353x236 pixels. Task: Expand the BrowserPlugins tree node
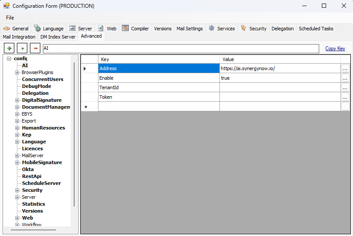pyautogui.click(x=17, y=72)
